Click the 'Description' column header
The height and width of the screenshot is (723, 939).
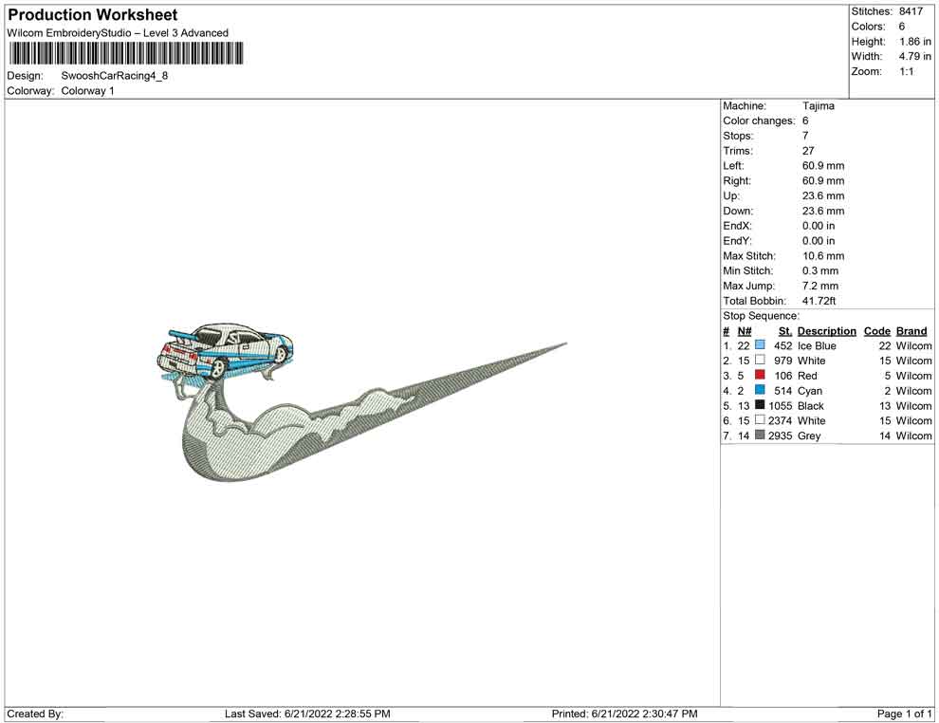tap(827, 330)
